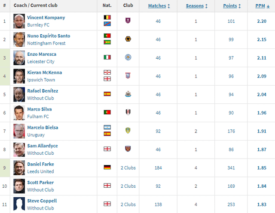Click Marcelo Bielsa portrait thumbnail
The width and height of the screenshot is (275, 213).
pos(19,131)
